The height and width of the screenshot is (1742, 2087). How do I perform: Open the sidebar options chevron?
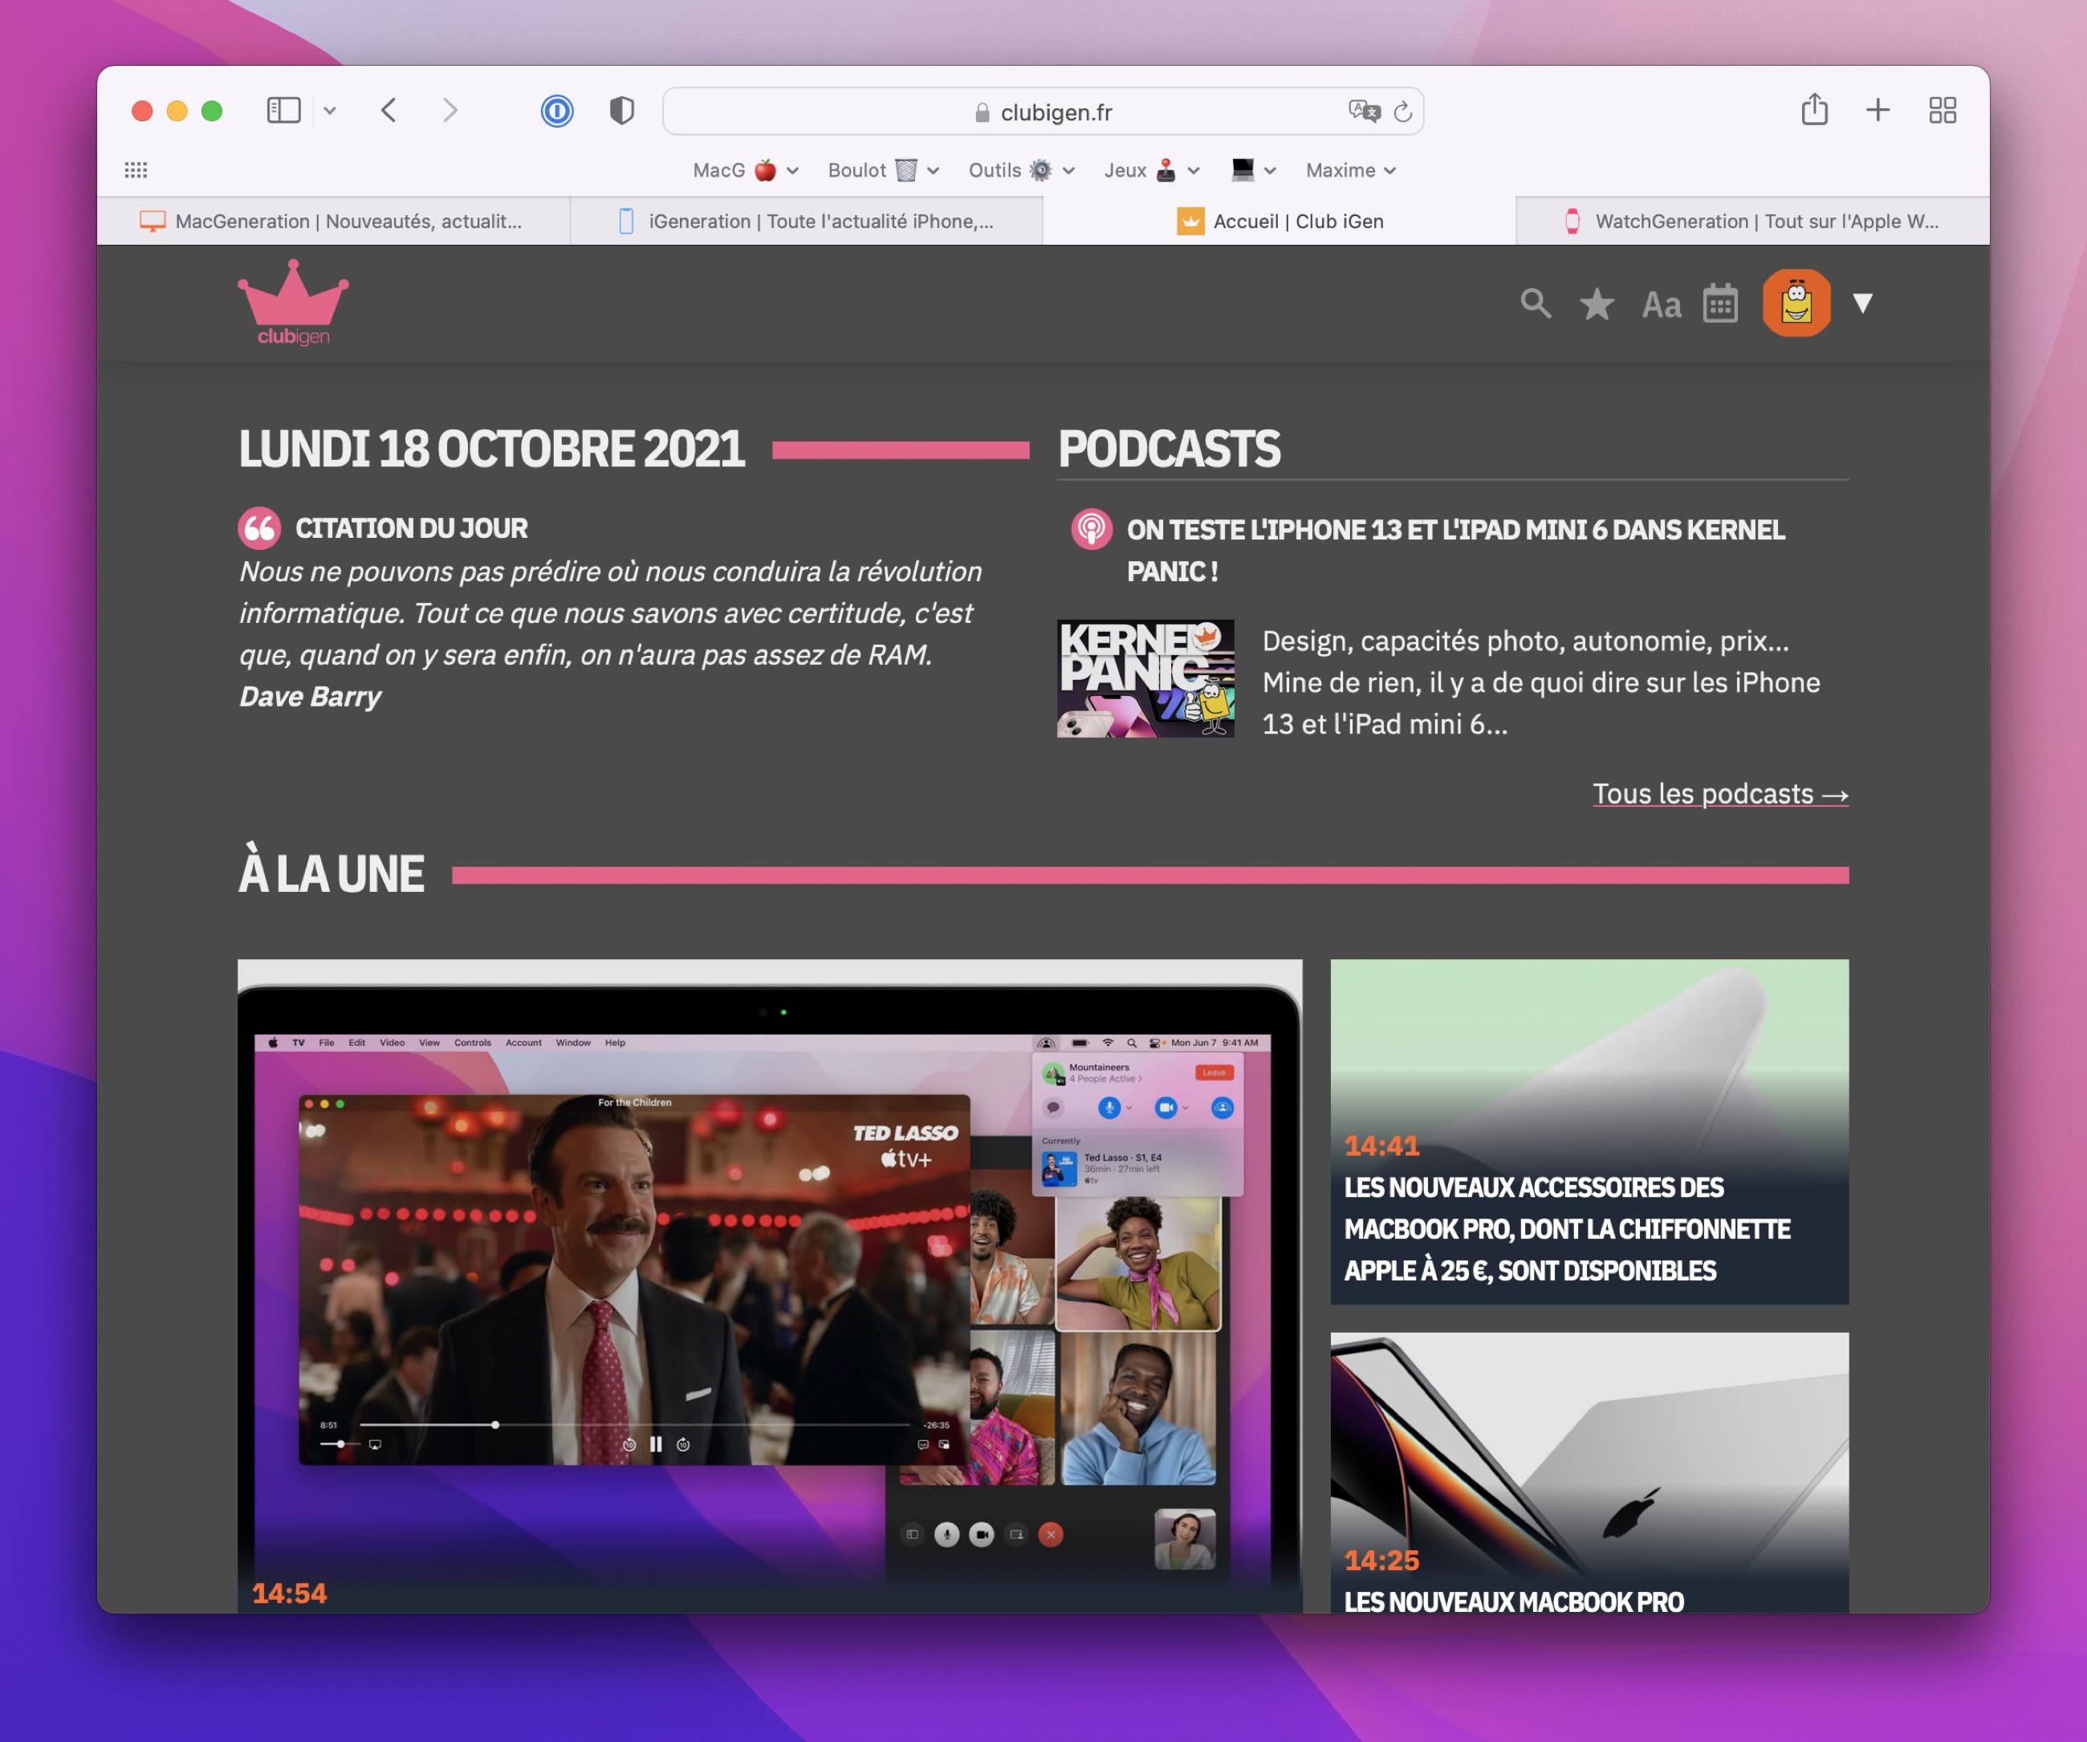pyautogui.click(x=330, y=112)
